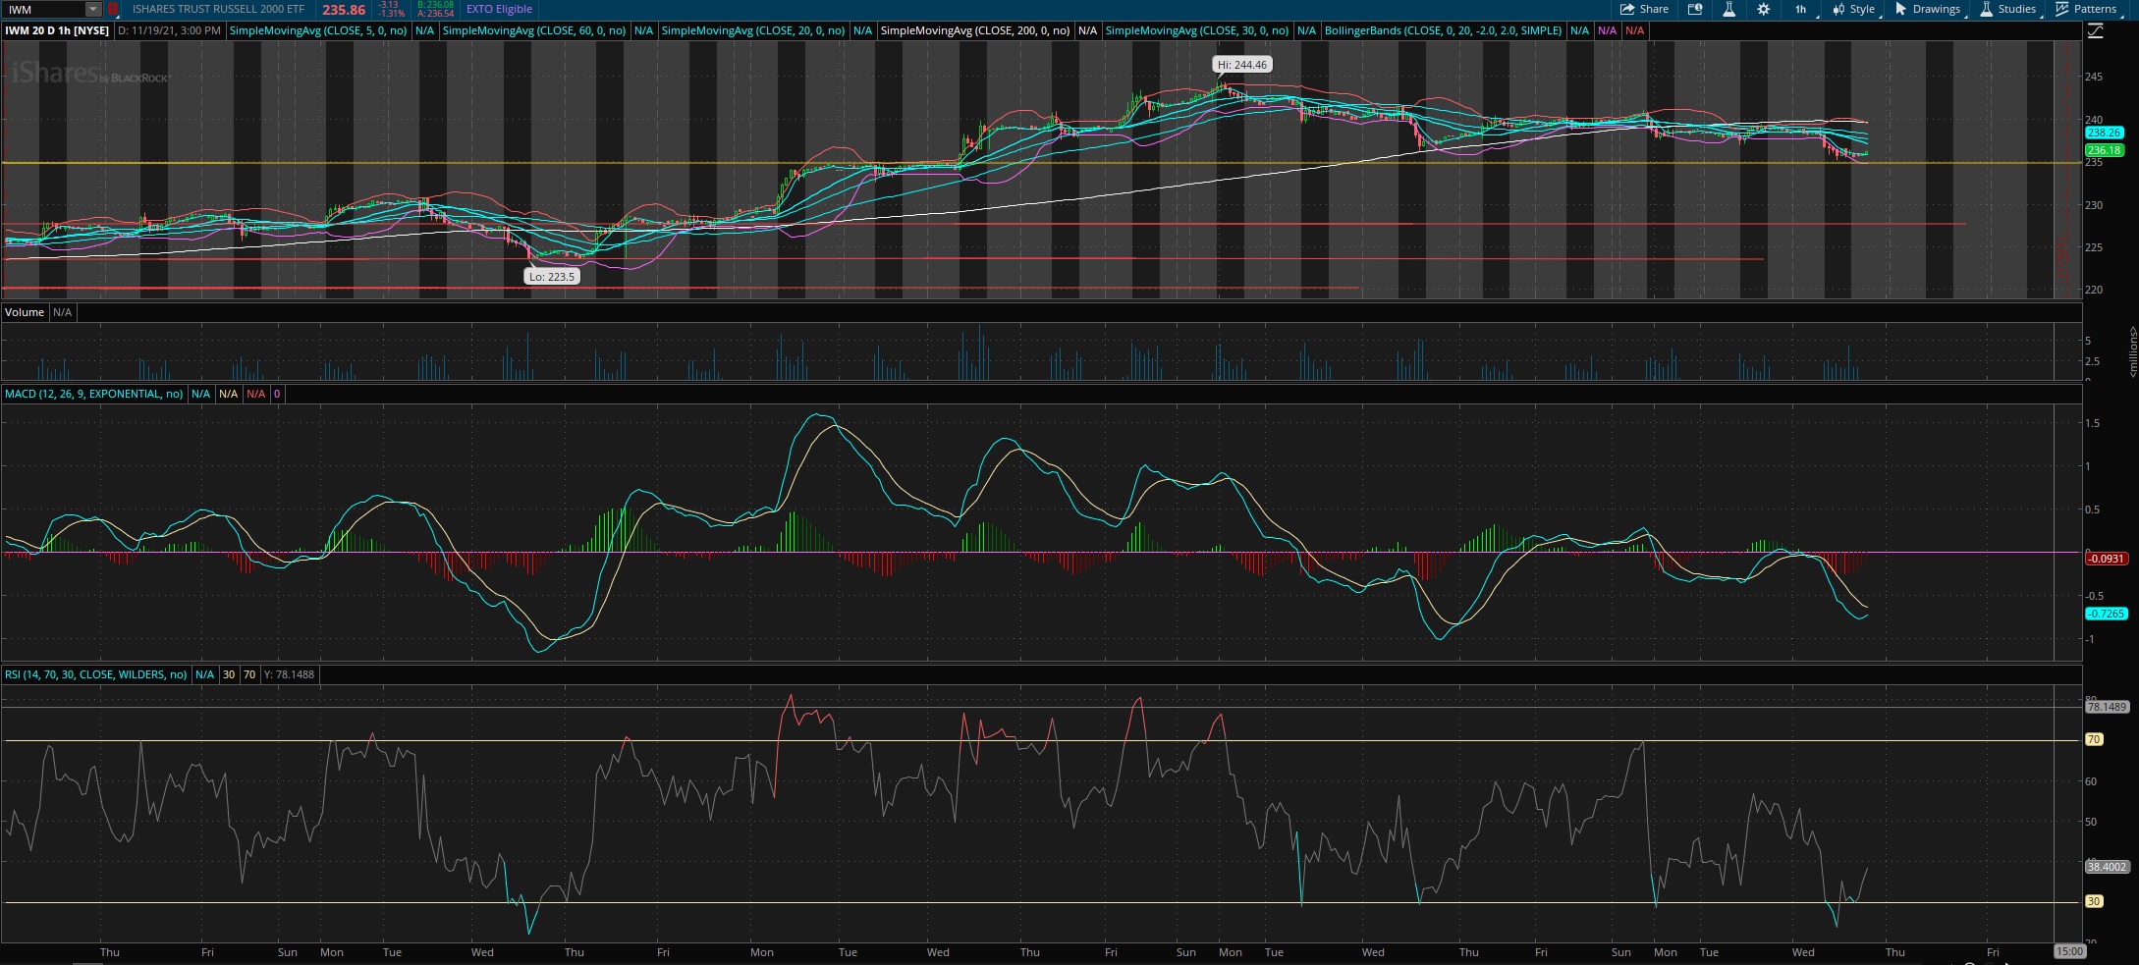Click the red link clipboard icon

coord(112,9)
